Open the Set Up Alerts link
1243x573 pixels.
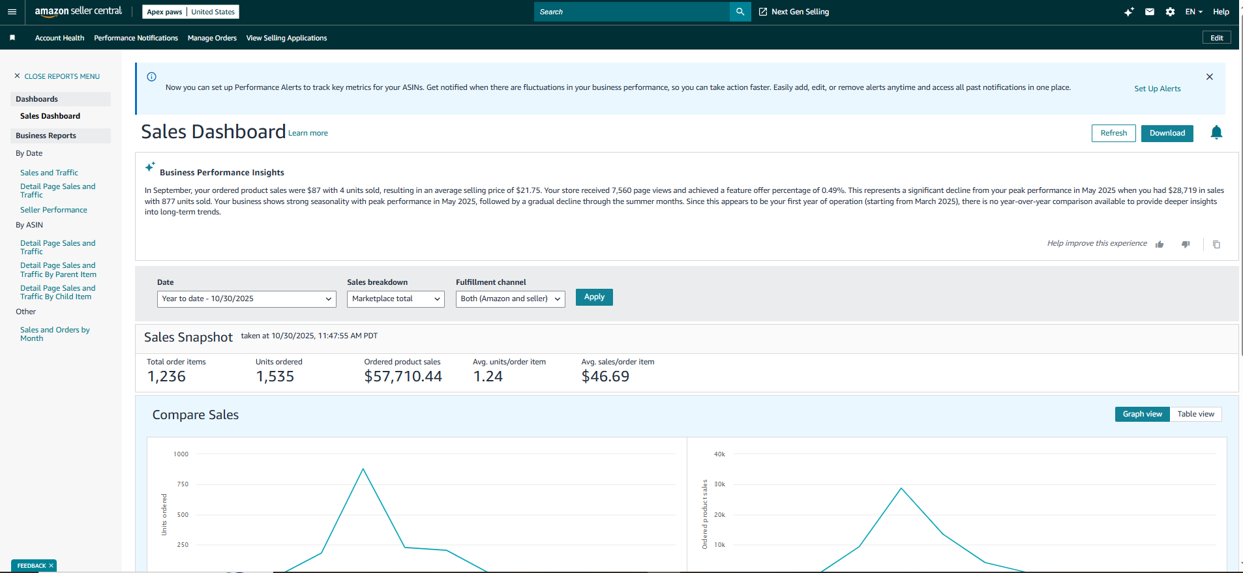(x=1157, y=89)
